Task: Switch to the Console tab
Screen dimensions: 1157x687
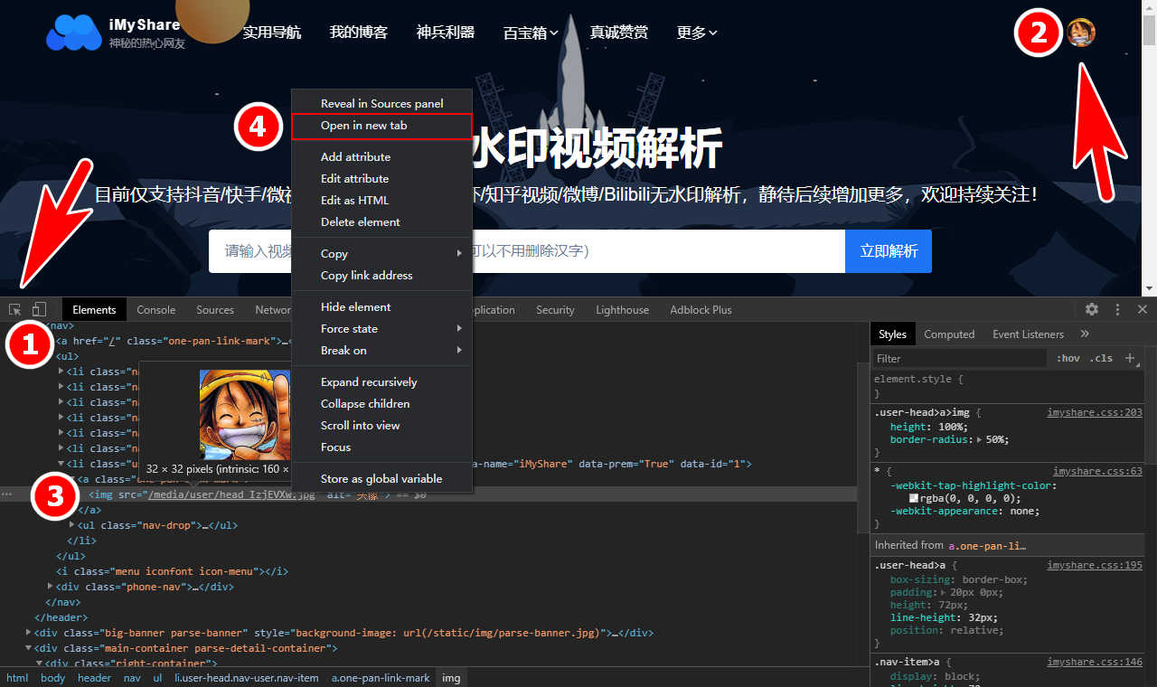Action: [x=155, y=309]
